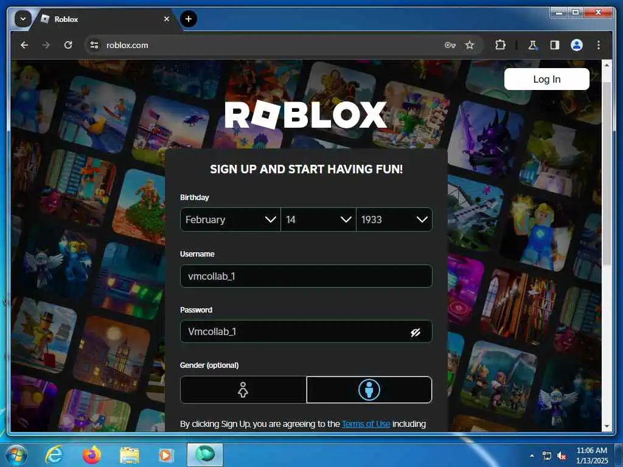Click the network tray icon
Viewport: 623px width, 467px height.
tap(547, 456)
